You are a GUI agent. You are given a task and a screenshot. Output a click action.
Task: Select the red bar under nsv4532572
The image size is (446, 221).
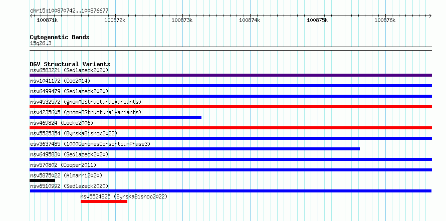point(231,107)
